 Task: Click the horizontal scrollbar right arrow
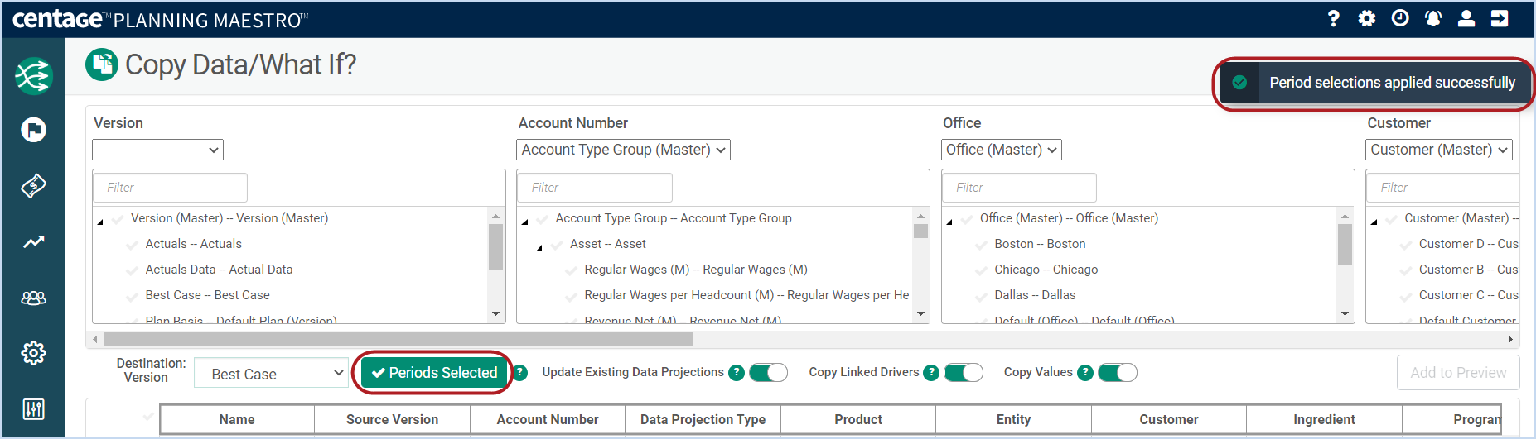point(1510,340)
